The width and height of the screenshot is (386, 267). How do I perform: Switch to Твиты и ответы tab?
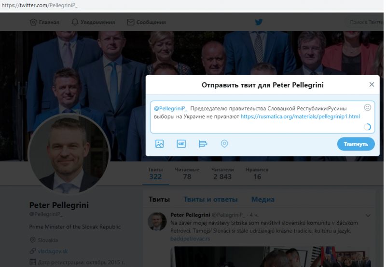pos(210,200)
